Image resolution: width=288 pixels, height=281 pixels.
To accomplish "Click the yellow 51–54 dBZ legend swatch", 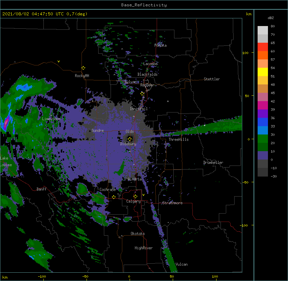I will (x=263, y=72).
